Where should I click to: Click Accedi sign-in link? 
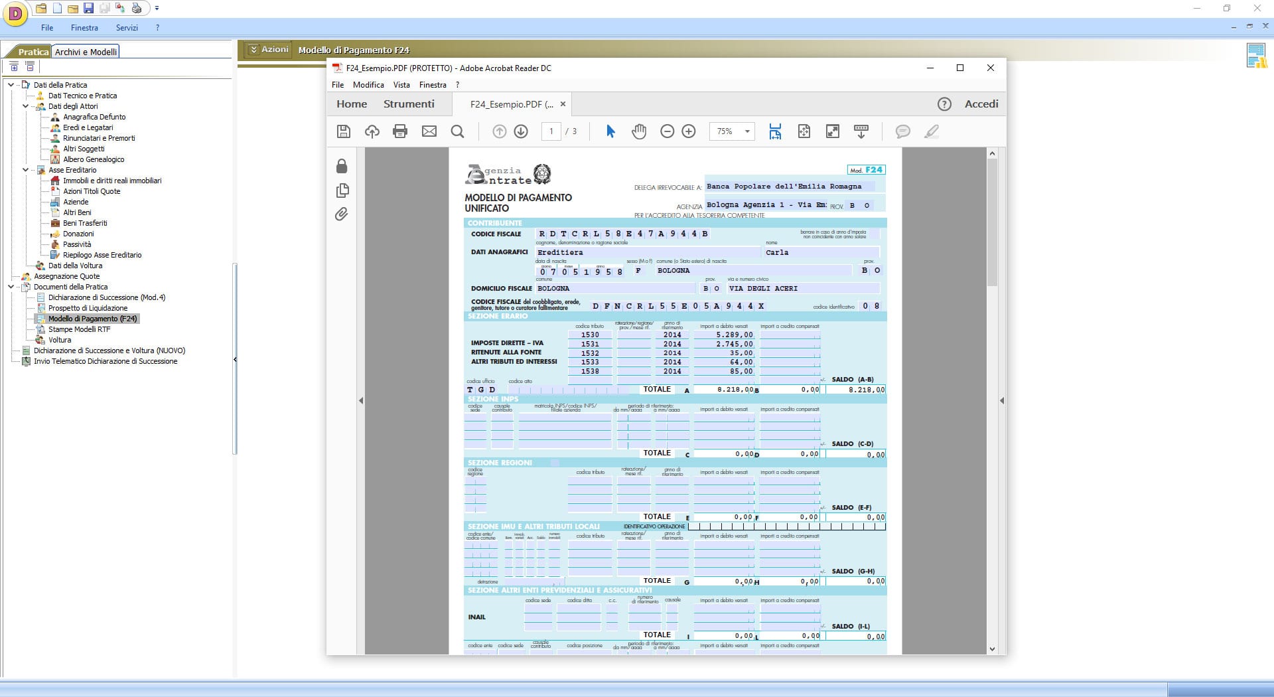[981, 104]
